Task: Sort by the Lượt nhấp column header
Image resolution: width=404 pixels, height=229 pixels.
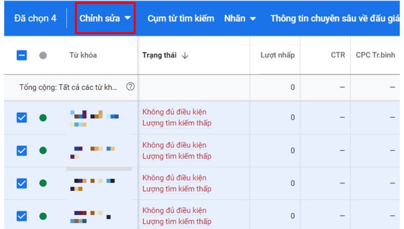Action: click(x=277, y=55)
